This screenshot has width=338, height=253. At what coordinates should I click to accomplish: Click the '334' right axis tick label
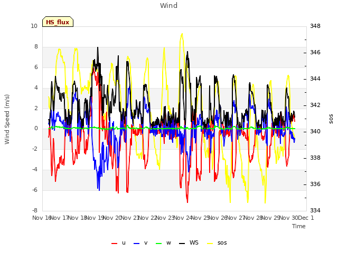[315, 210]
